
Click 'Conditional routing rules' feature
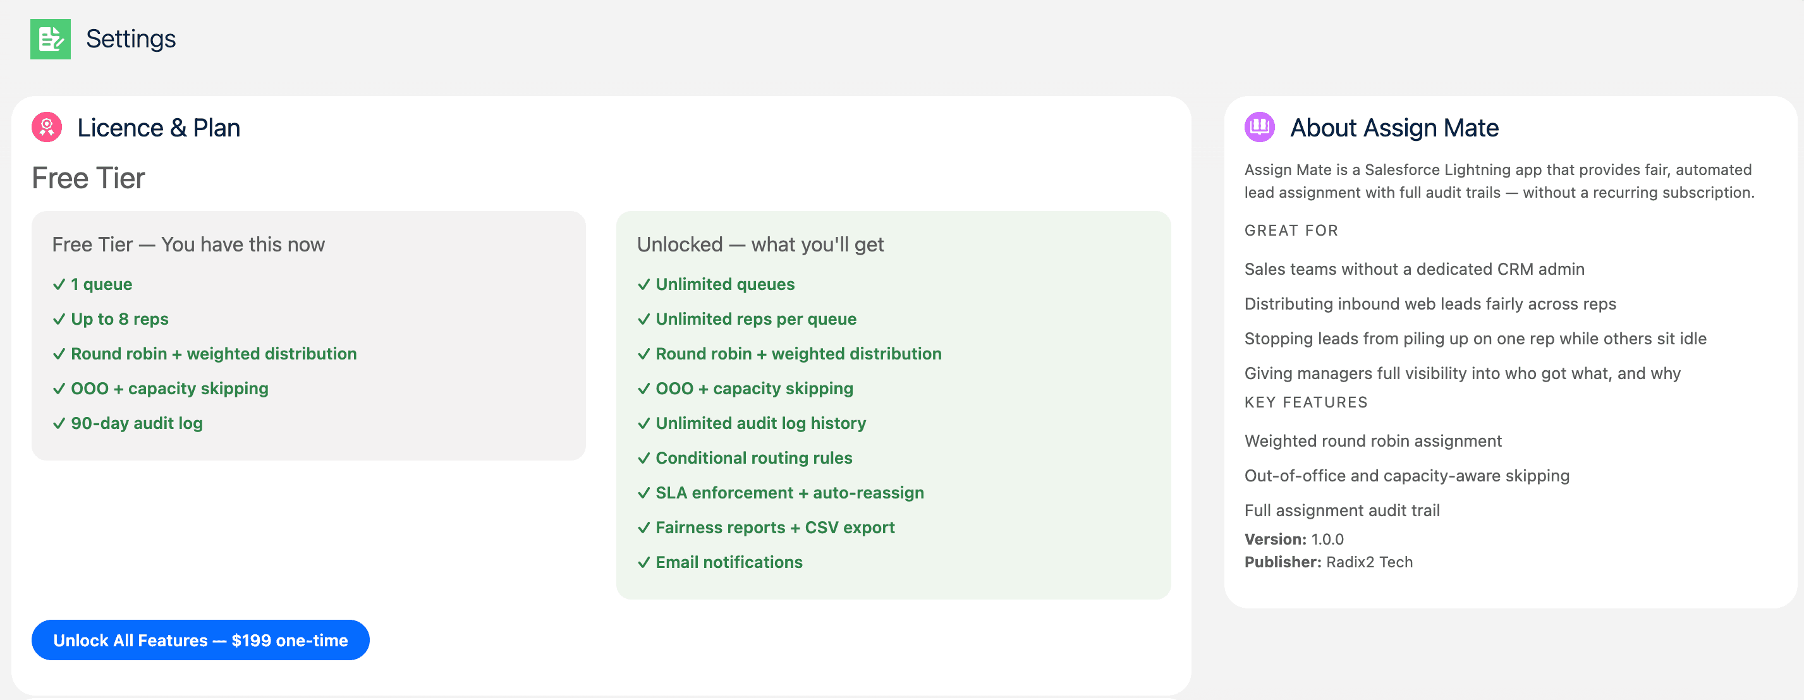745,458
